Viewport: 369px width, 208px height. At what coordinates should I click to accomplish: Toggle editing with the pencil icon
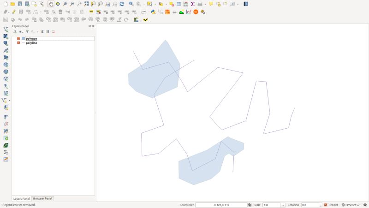pos(14,12)
